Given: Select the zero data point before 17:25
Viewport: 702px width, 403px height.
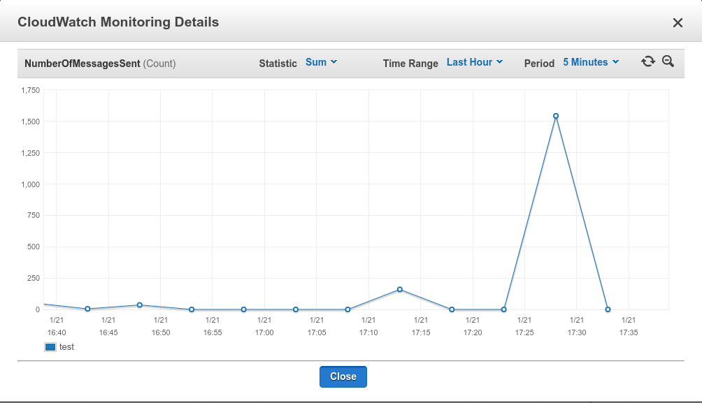Looking at the screenshot, I should pyautogui.click(x=503, y=309).
